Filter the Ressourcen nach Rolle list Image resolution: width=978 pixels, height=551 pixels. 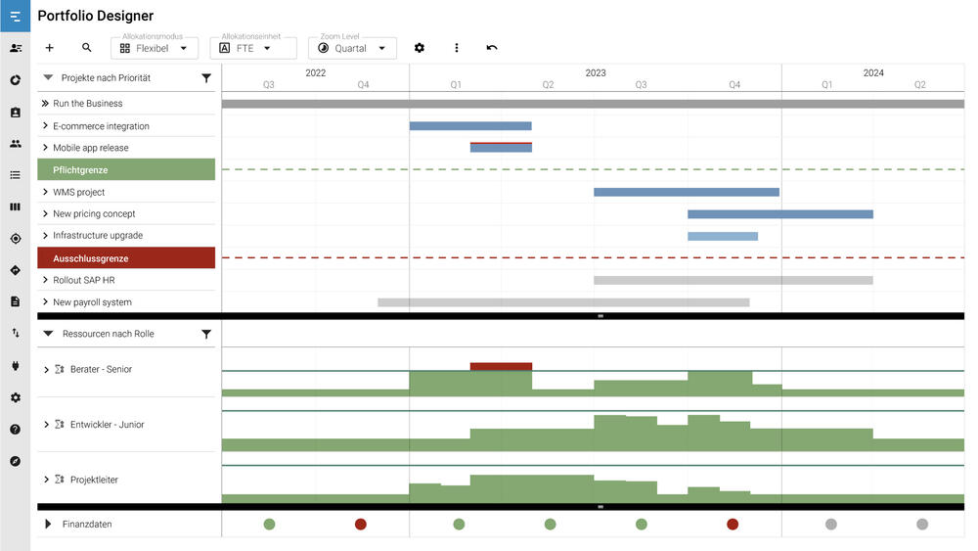[206, 335]
